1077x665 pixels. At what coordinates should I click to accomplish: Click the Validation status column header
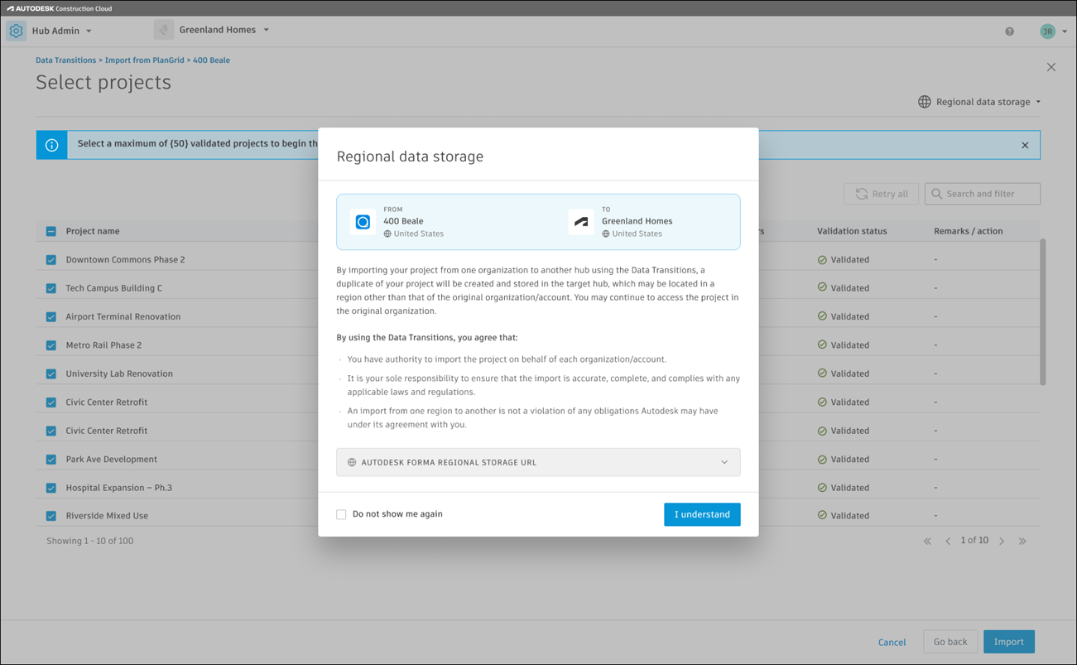(852, 231)
